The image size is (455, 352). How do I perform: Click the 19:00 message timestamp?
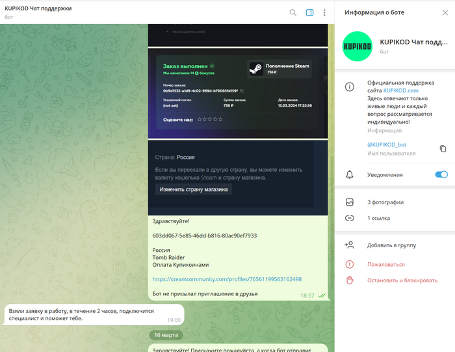[174, 320]
